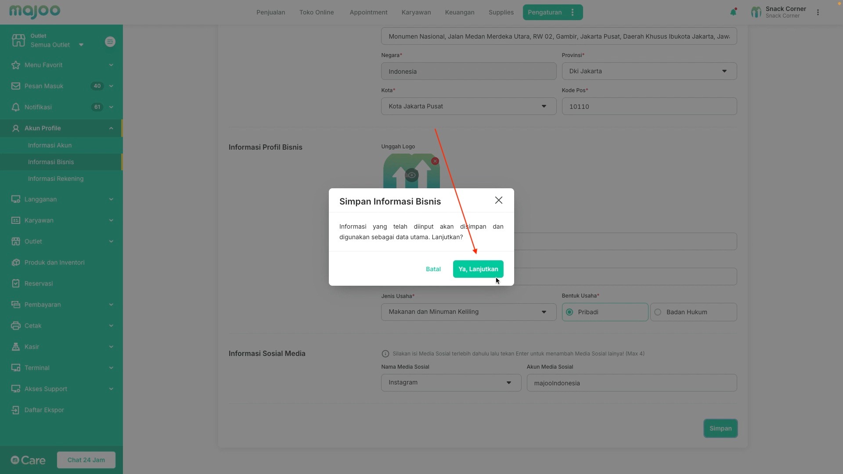Click the Kode Pos input field
This screenshot has width=843, height=474.
click(649, 107)
